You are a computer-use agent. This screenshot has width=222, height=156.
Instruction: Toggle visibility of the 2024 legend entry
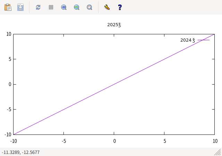(187, 40)
